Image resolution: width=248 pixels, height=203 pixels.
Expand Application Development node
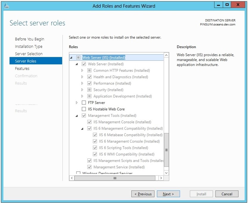tap(82, 96)
